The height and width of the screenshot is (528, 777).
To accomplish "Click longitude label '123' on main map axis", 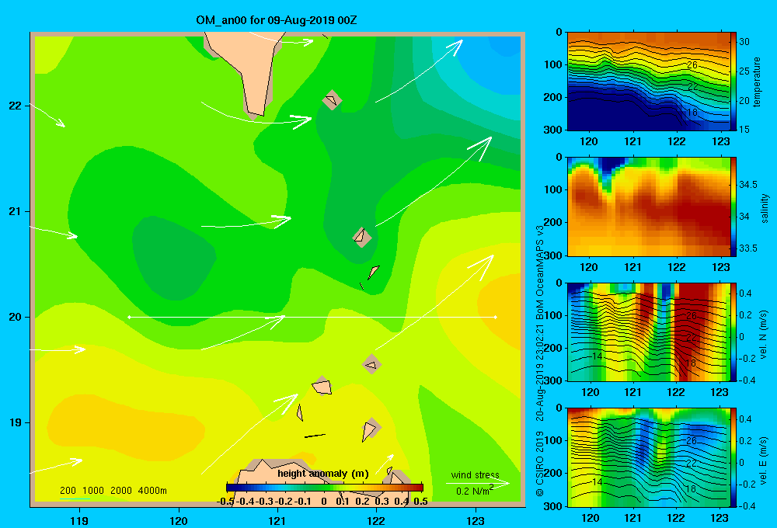I will tap(476, 520).
